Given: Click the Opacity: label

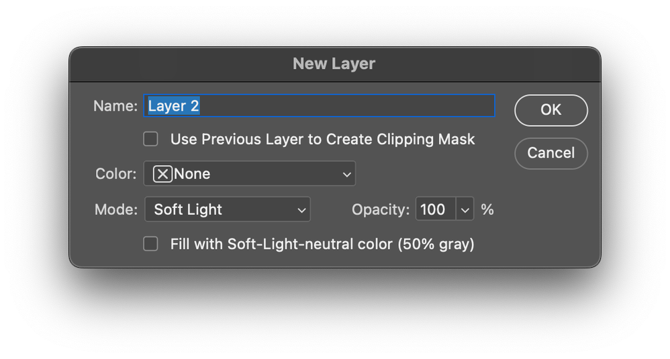Looking at the screenshot, I should tap(380, 209).
